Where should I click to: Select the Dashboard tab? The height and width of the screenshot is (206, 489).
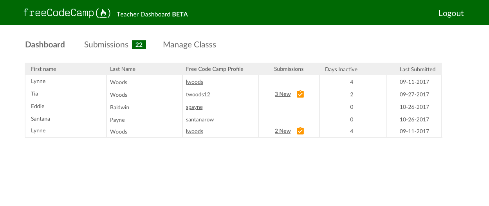click(x=45, y=45)
